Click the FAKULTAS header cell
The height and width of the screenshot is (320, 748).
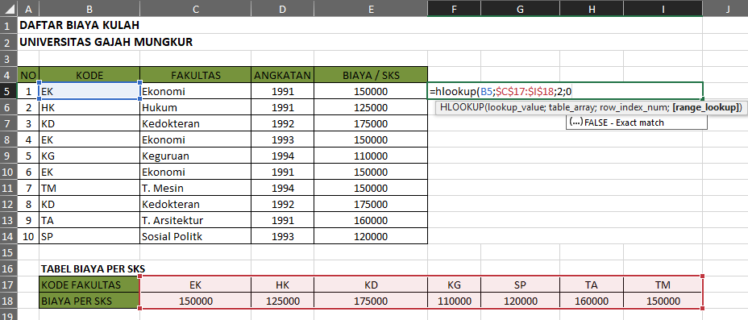coord(196,75)
